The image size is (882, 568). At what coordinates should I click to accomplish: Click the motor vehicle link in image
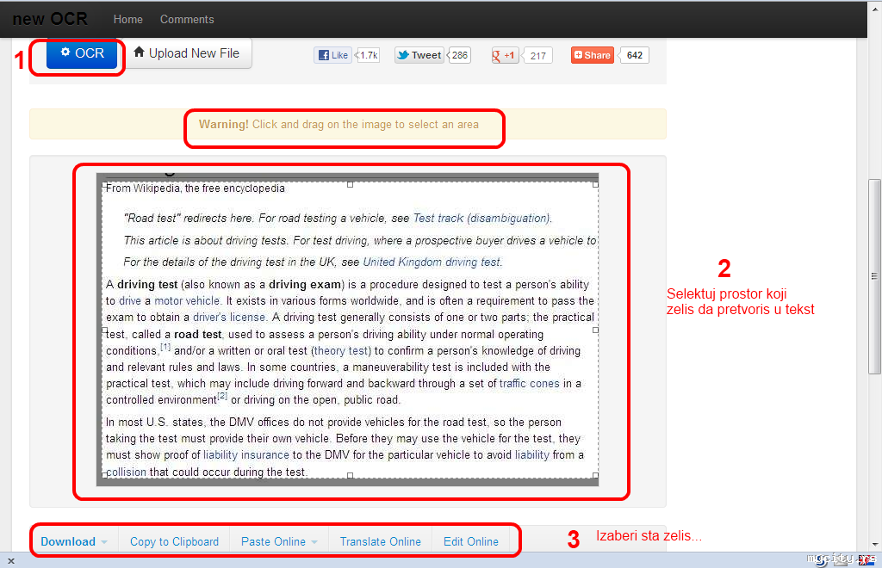pyautogui.click(x=187, y=300)
